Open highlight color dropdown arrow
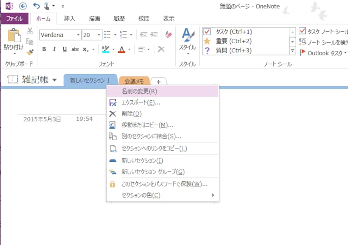The width and height of the screenshot is (348, 245). (114, 49)
